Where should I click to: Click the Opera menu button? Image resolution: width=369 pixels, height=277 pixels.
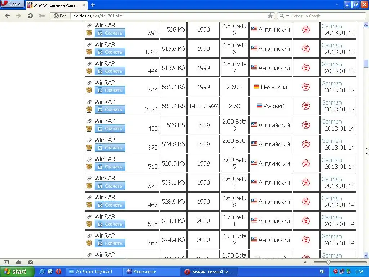coord(12,4)
